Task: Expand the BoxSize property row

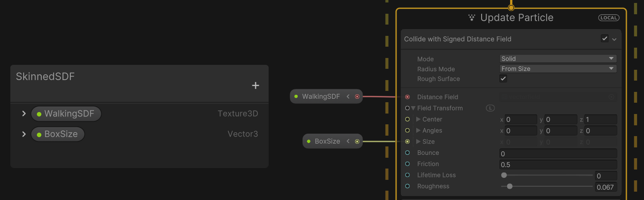Action: tap(24, 134)
